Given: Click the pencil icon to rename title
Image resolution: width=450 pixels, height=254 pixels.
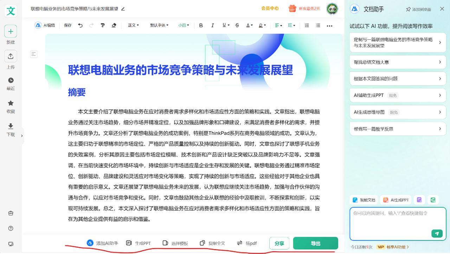Looking at the screenshot, I should coord(123,9).
